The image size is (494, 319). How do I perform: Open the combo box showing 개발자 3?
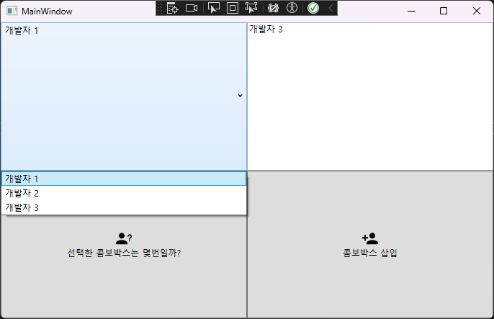pos(370,96)
